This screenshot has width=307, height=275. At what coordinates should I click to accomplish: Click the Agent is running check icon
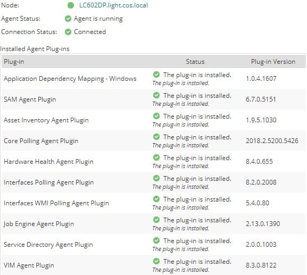point(68,19)
